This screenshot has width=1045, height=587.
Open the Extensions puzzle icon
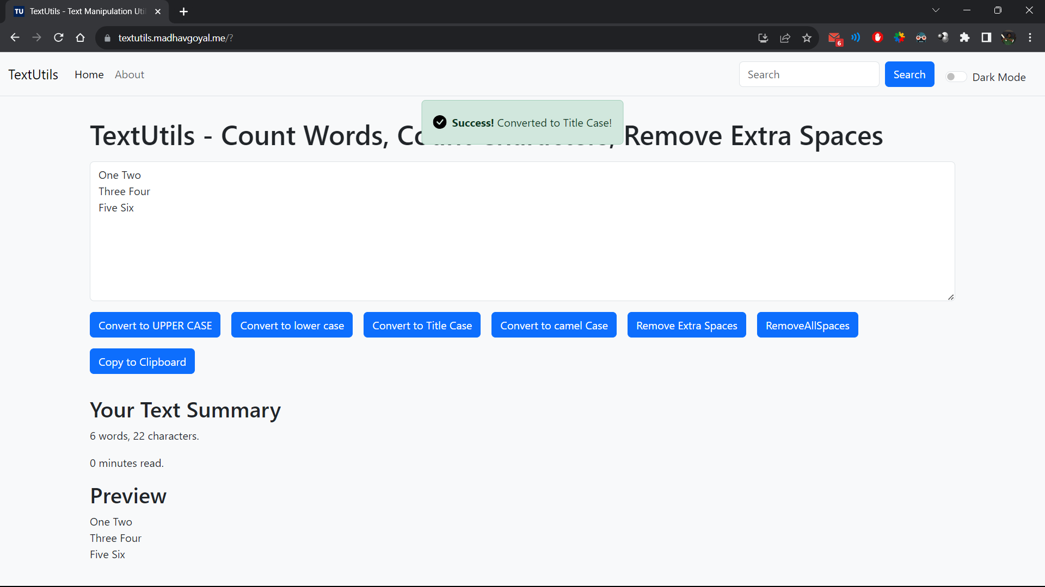964,38
